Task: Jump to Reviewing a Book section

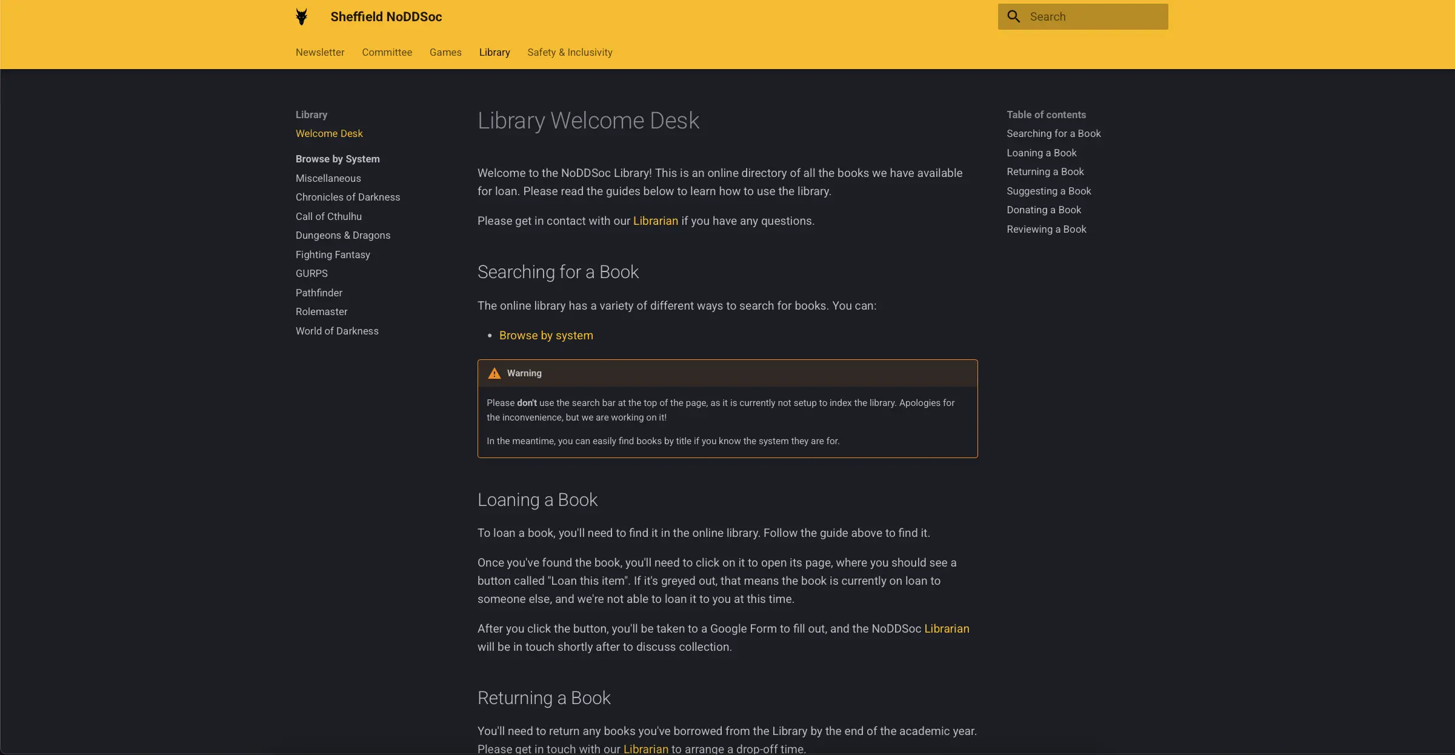Action: point(1046,229)
